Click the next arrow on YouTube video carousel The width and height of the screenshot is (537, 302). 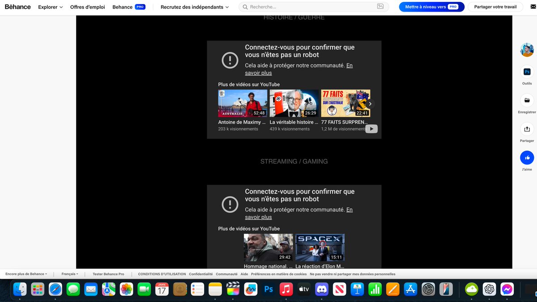click(x=370, y=104)
